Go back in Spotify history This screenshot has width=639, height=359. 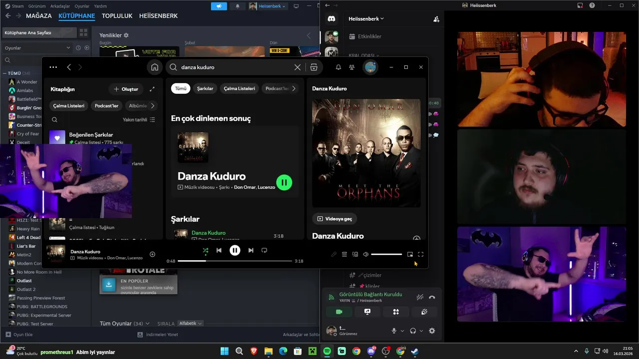pos(69,67)
